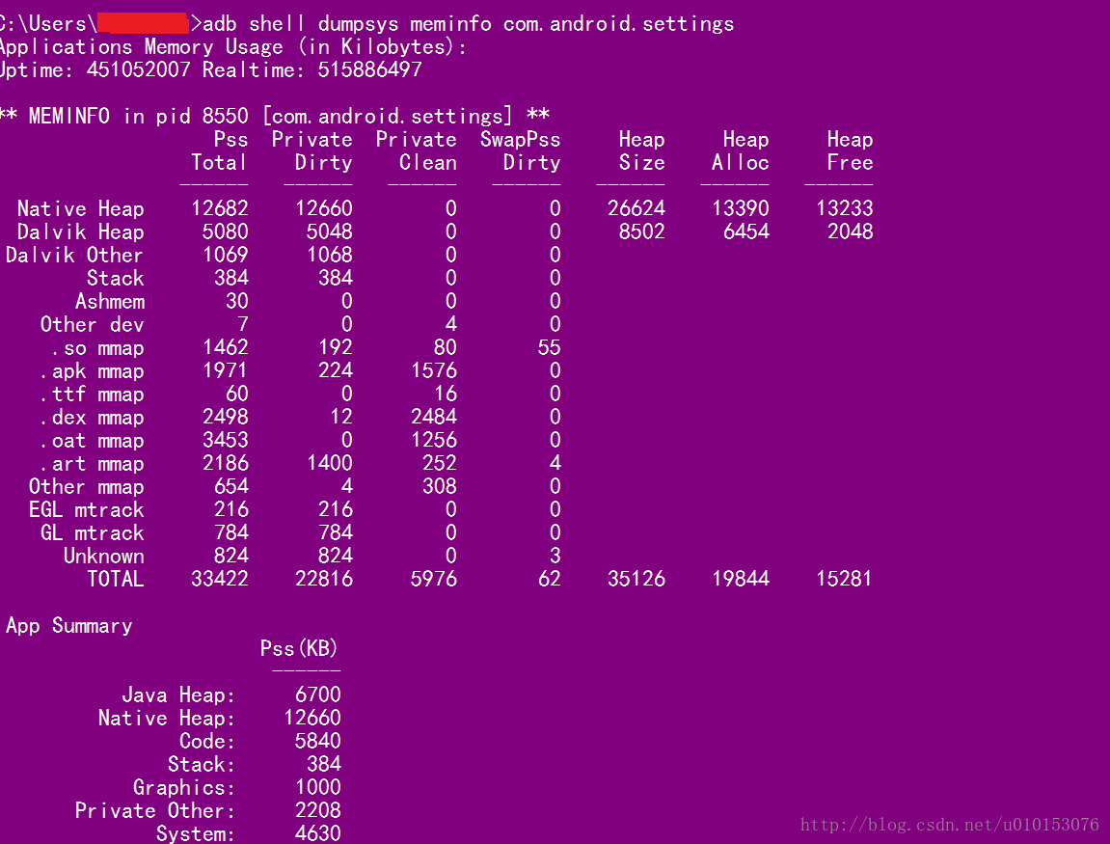Select .art mmap Private Dirty 1400

pyautogui.click(x=329, y=463)
